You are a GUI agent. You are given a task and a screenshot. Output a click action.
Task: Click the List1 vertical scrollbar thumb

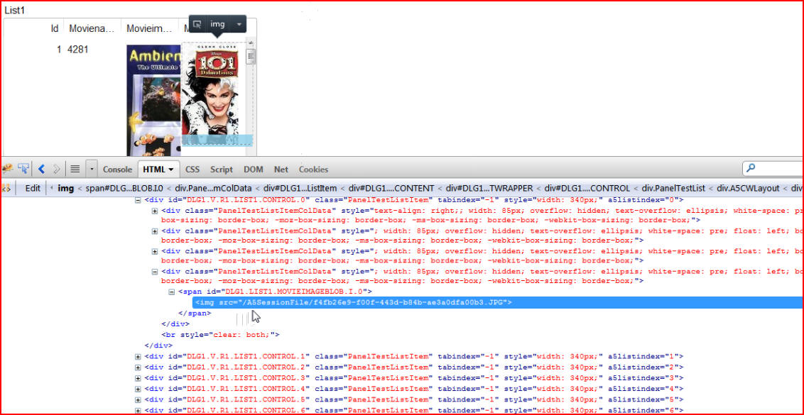pos(251,55)
